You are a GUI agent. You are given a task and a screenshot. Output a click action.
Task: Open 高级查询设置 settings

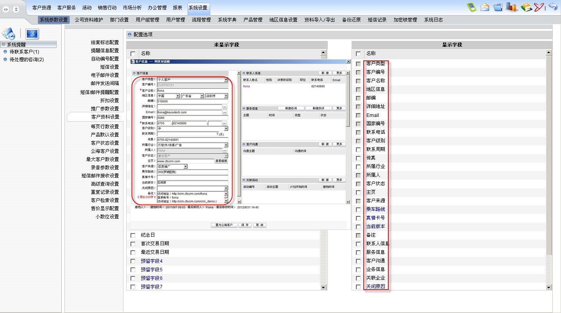click(105, 184)
